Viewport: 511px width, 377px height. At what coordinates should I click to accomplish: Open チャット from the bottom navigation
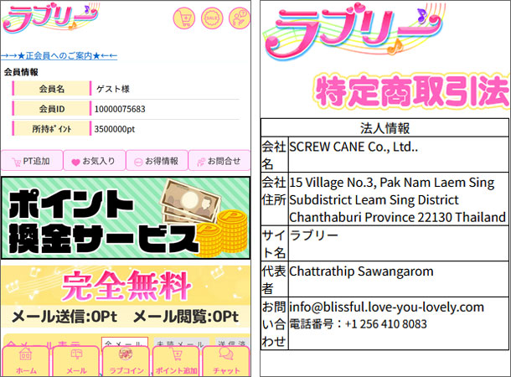[226, 361]
